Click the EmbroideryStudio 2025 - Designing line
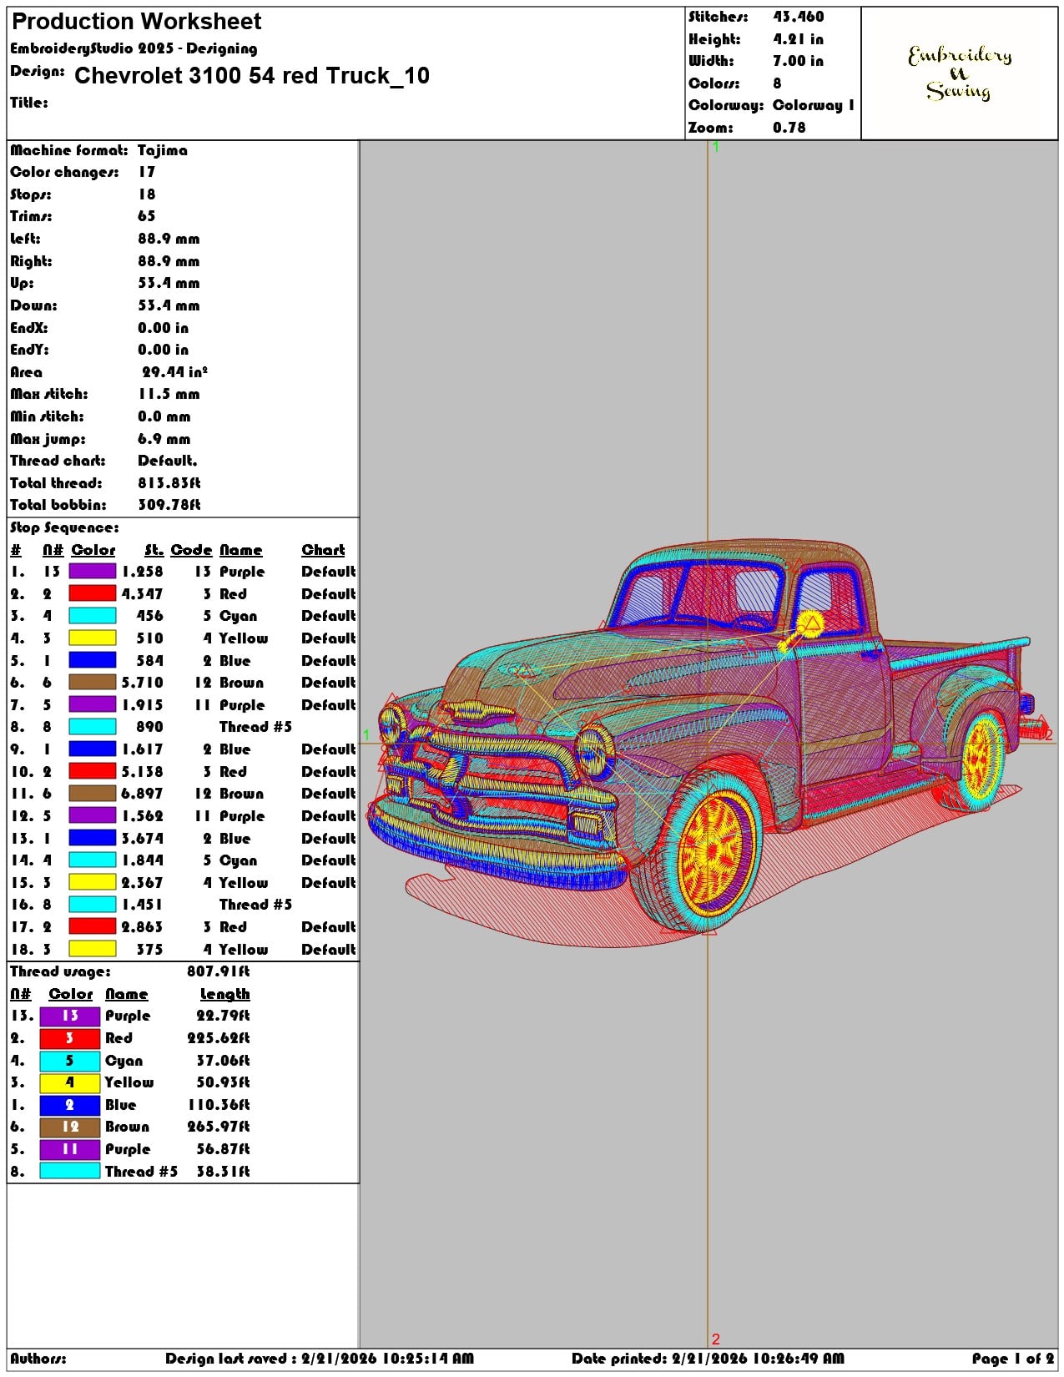Image resolution: width=1064 pixels, height=1377 pixels. [134, 48]
